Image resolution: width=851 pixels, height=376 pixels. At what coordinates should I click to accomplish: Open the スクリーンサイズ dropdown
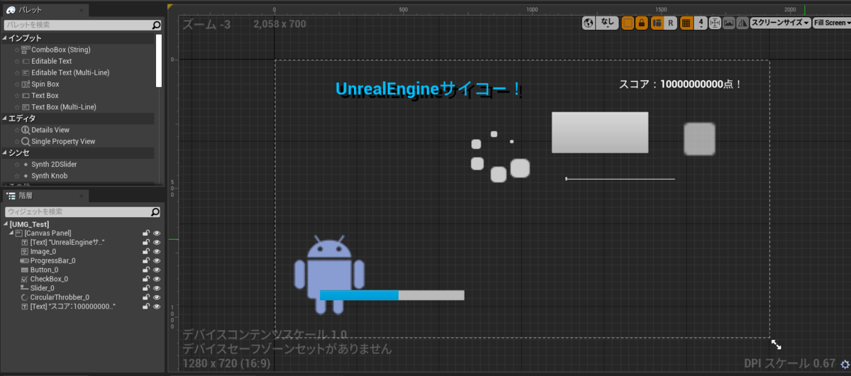(780, 23)
